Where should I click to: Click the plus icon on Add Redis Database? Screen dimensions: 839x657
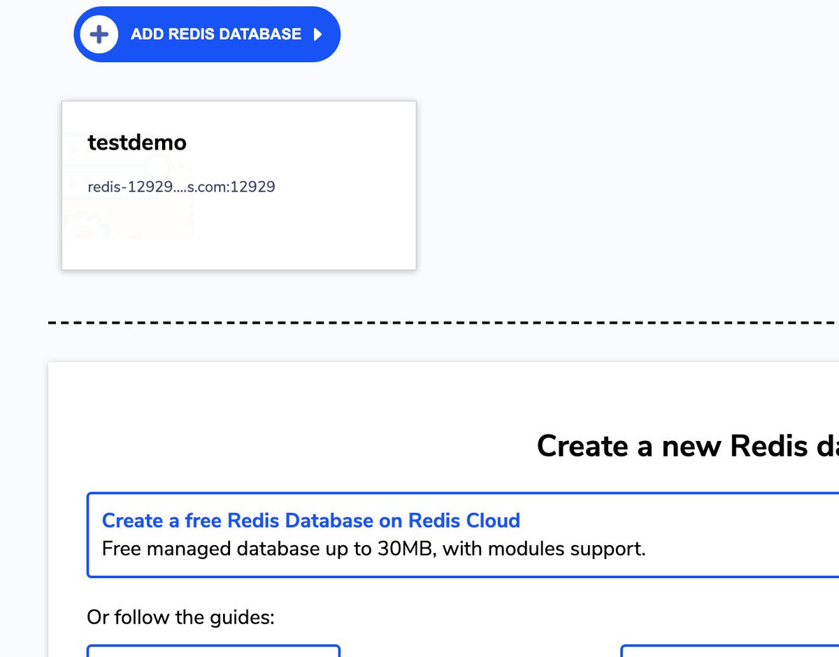pyautogui.click(x=99, y=34)
